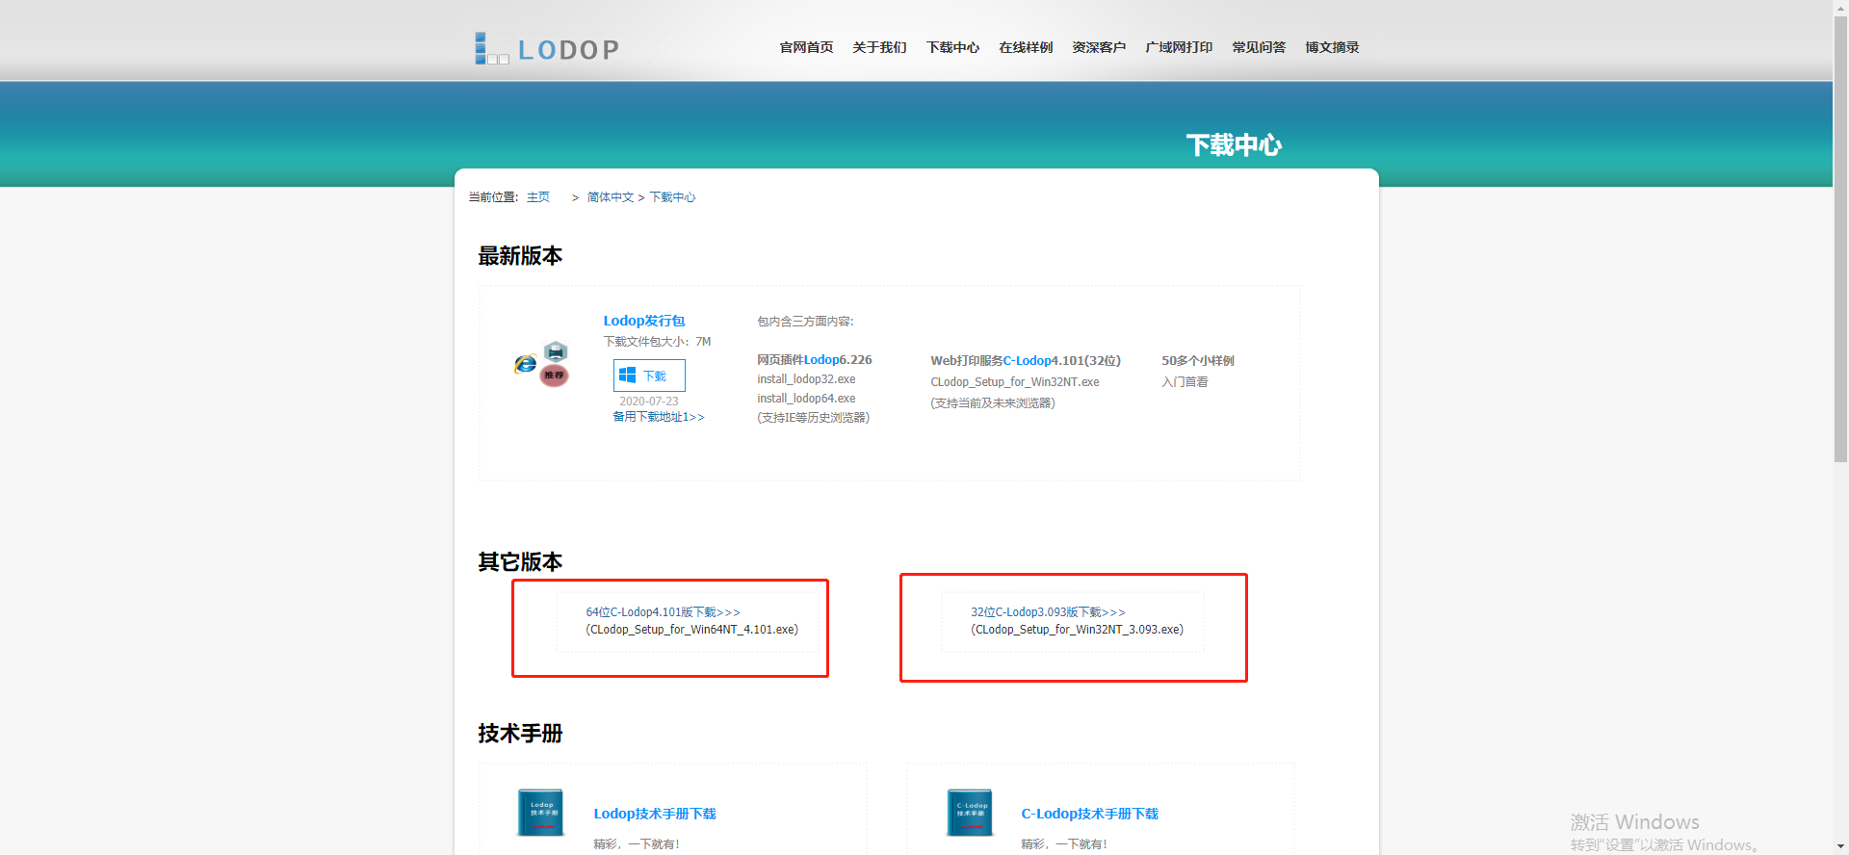
Task: Click the 下载中心 breadcrumb link
Action: (672, 197)
